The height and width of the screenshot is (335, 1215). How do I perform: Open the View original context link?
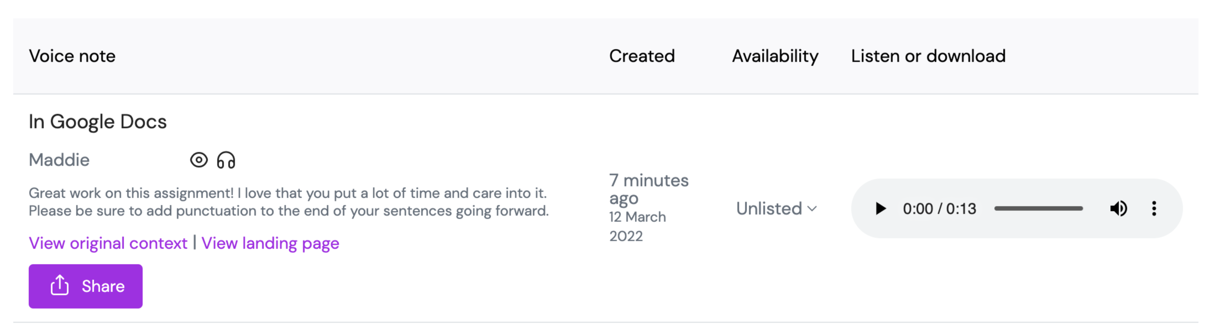[x=108, y=243]
